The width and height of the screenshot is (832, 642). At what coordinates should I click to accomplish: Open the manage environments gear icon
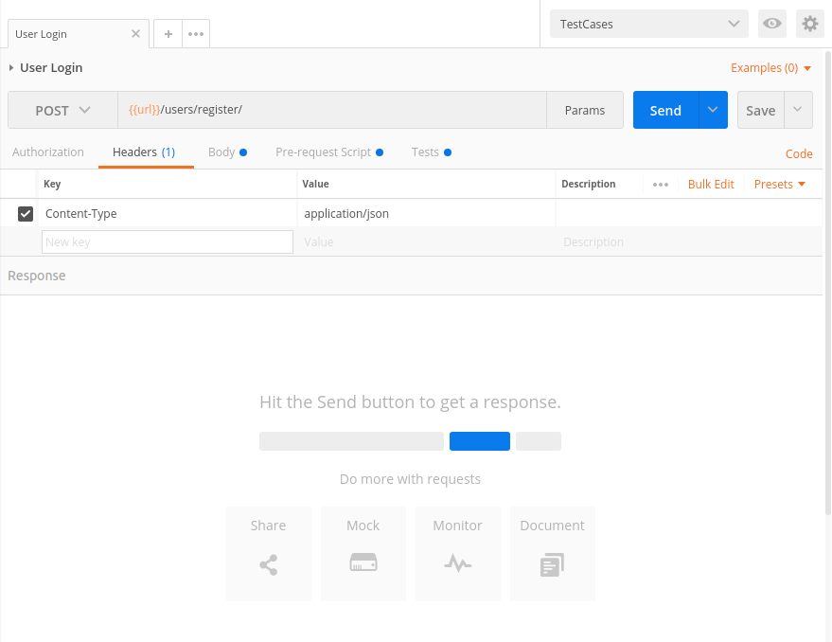coord(809,24)
